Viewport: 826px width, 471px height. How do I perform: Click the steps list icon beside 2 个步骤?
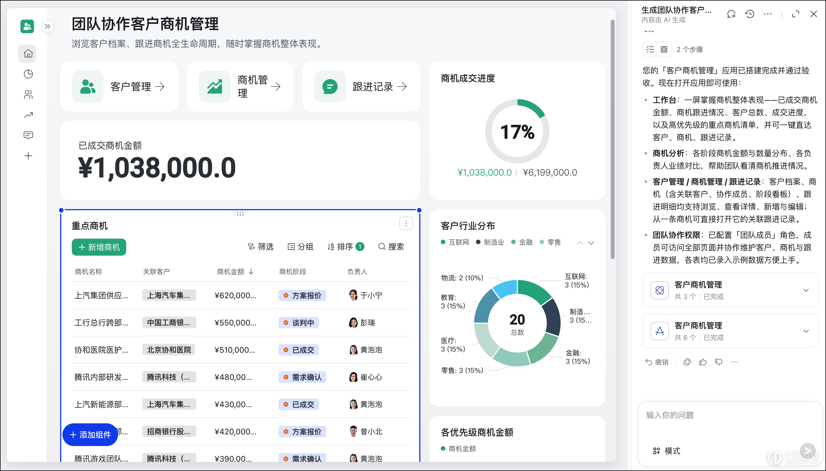coord(650,49)
